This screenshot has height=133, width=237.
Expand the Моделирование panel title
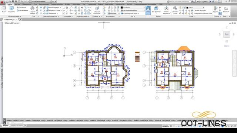point(14,16)
